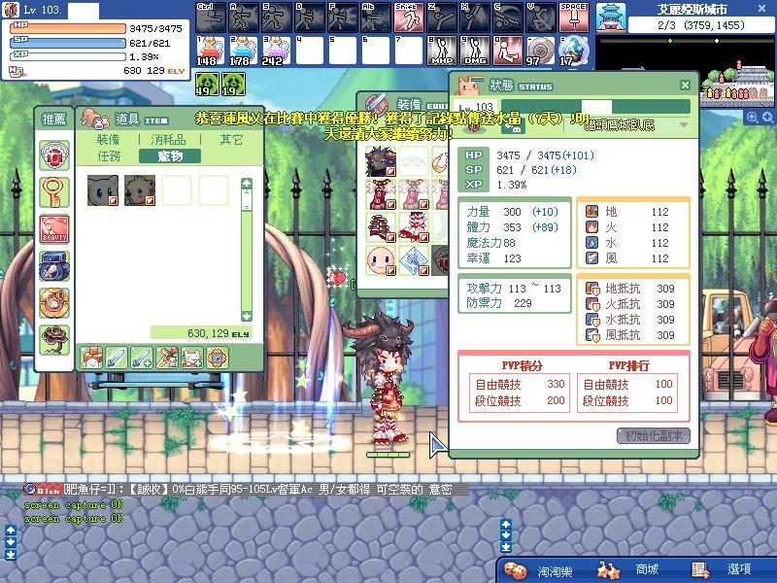Click the 防禦力 229 value

523,303
